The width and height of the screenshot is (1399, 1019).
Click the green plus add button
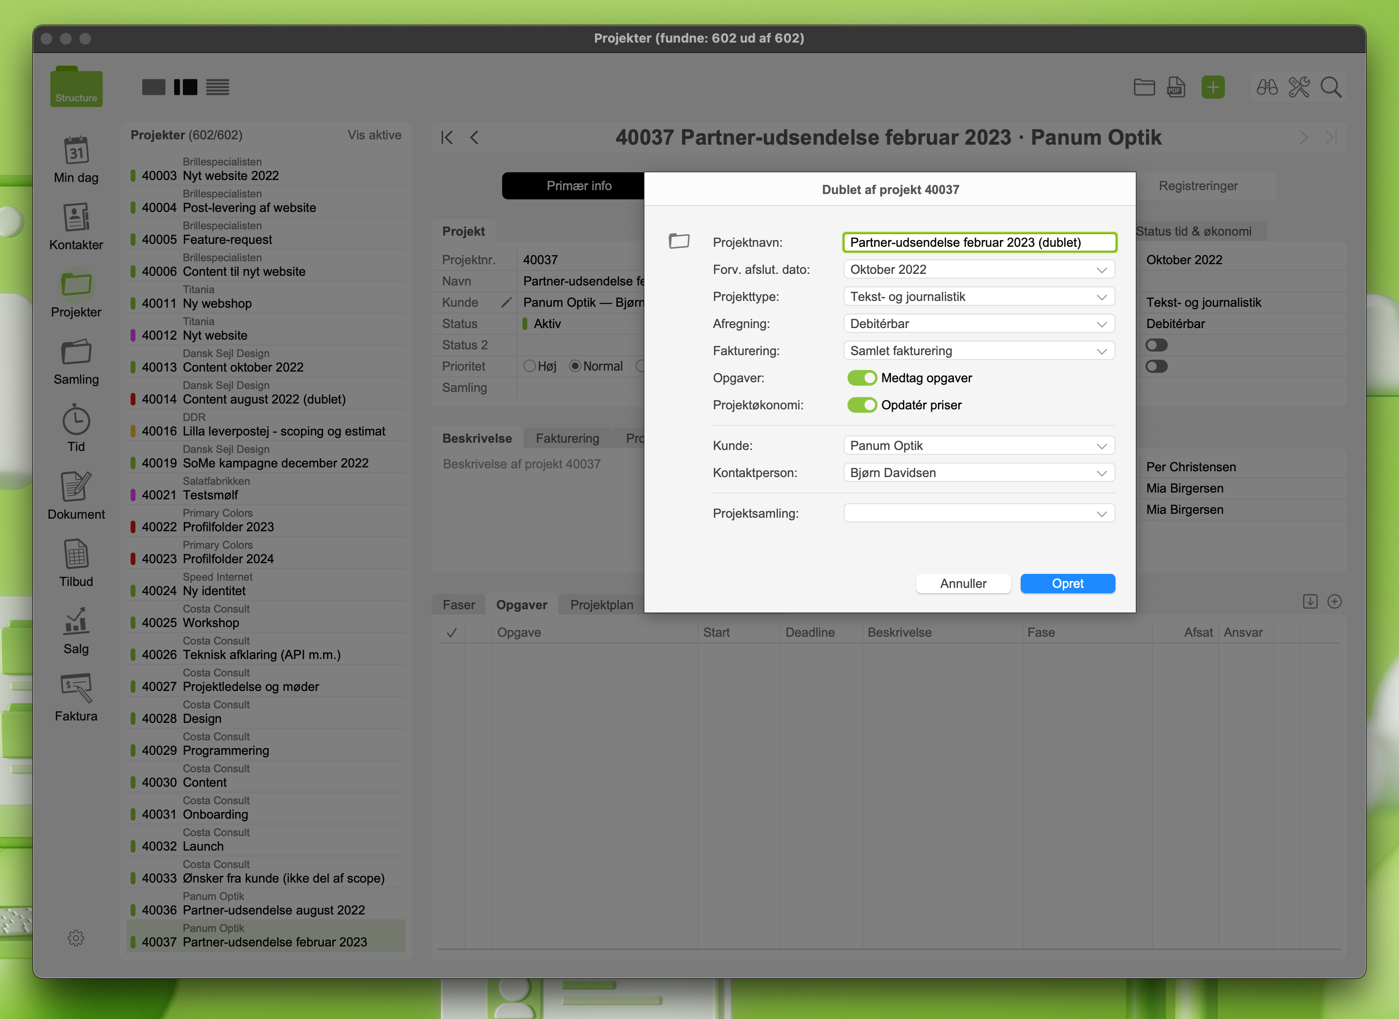1213,88
